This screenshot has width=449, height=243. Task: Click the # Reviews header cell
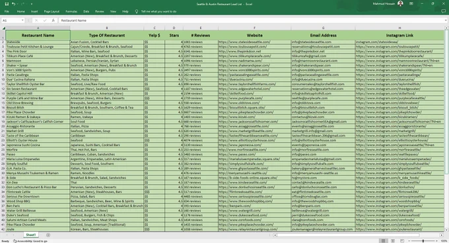201,35
